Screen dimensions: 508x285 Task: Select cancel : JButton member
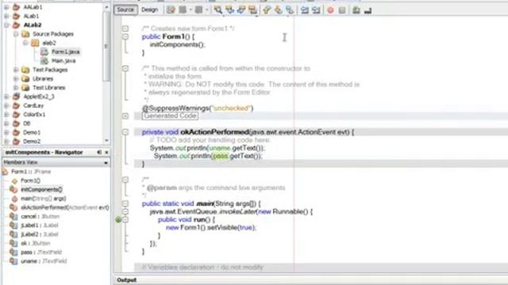[x=40, y=216]
